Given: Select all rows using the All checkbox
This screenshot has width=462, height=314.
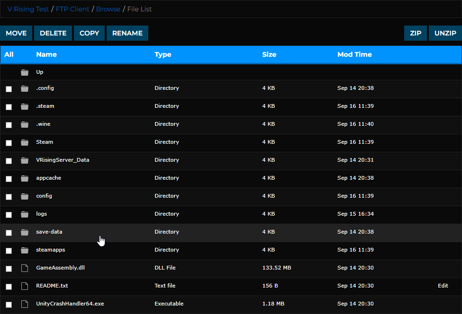Looking at the screenshot, I should pyautogui.click(x=8, y=54).
